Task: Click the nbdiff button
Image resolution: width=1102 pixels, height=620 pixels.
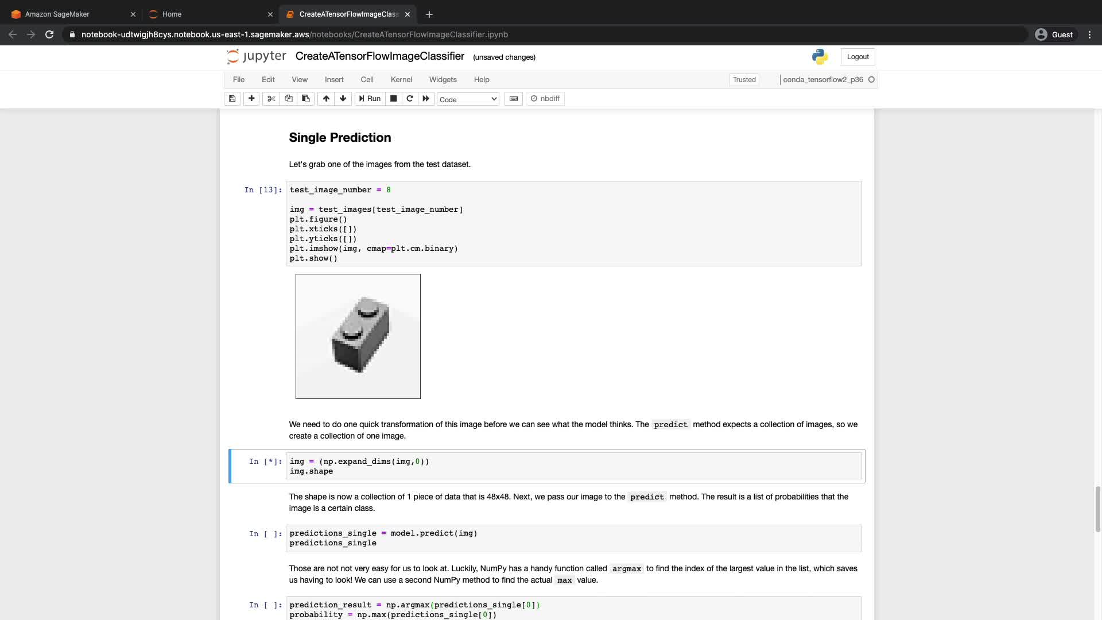Action: click(545, 99)
